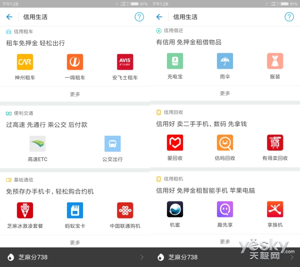Open AVIS 安飞士租车 icon
Viewport: 300px width, 267px height.
[x=125, y=62]
